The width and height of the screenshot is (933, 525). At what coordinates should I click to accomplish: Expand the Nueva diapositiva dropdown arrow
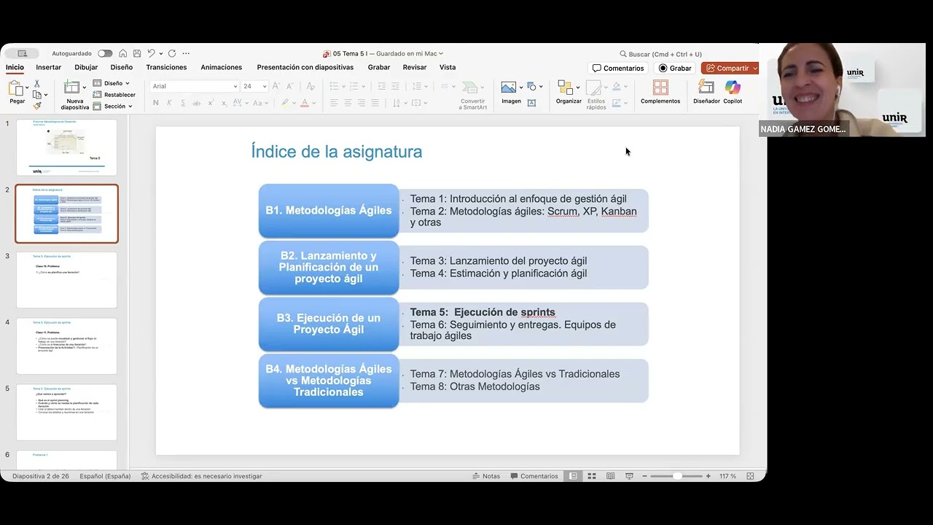pos(84,87)
